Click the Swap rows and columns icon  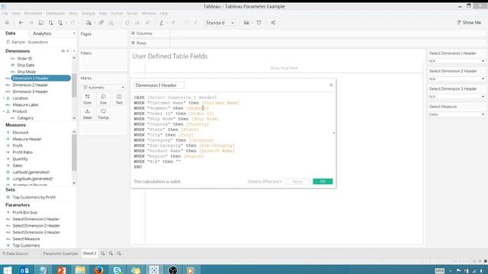pos(127,23)
